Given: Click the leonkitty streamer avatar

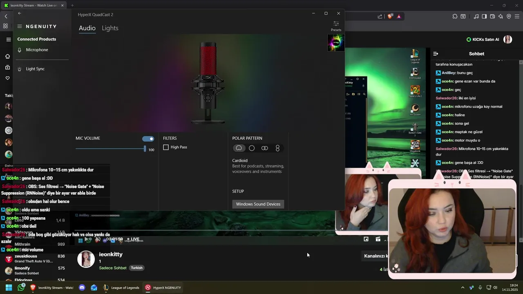Looking at the screenshot, I should pyautogui.click(x=86, y=259).
